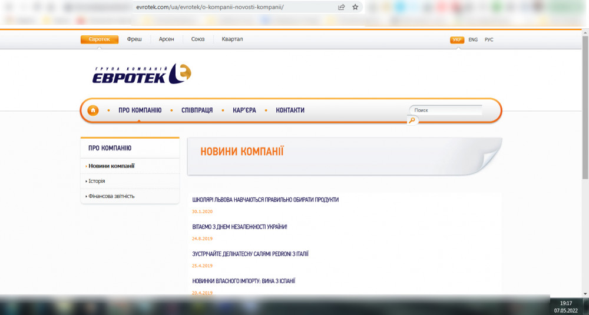Click the magnifier search icon
The width and height of the screenshot is (589, 315).
click(x=412, y=120)
